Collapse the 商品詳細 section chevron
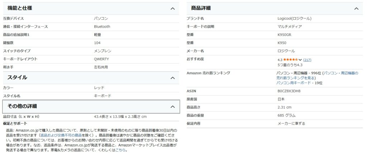367x153 pixels. click(356, 8)
